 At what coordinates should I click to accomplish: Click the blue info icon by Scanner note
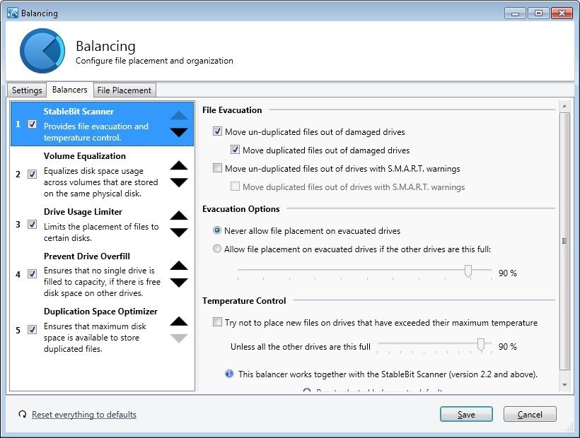click(x=229, y=374)
